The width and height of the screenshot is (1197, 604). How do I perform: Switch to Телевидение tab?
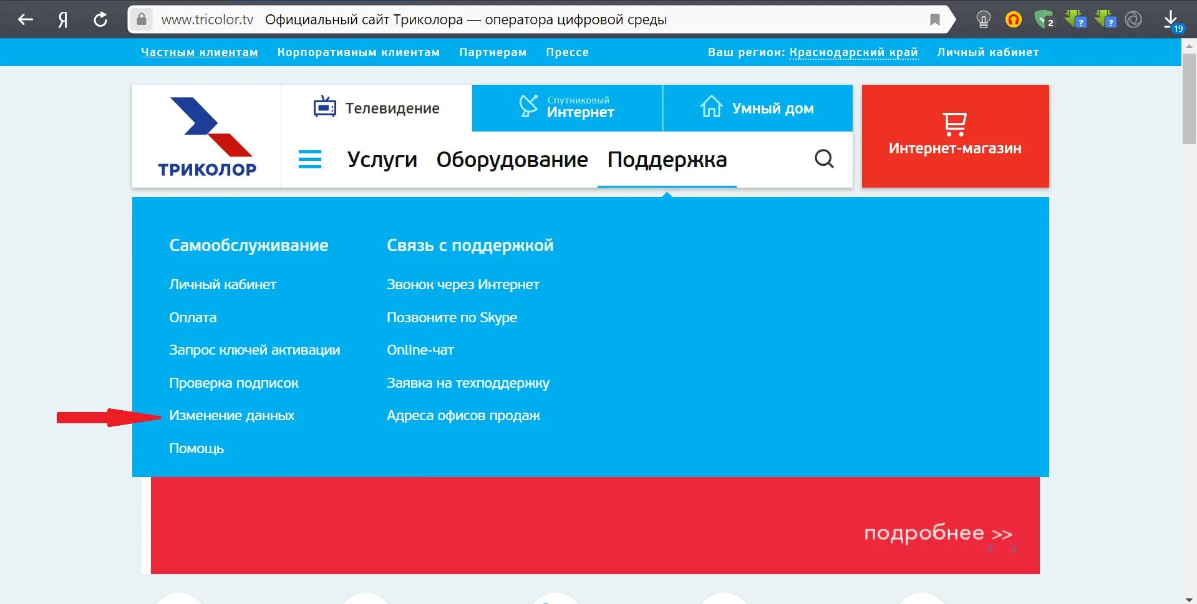[x=377, y=108]
